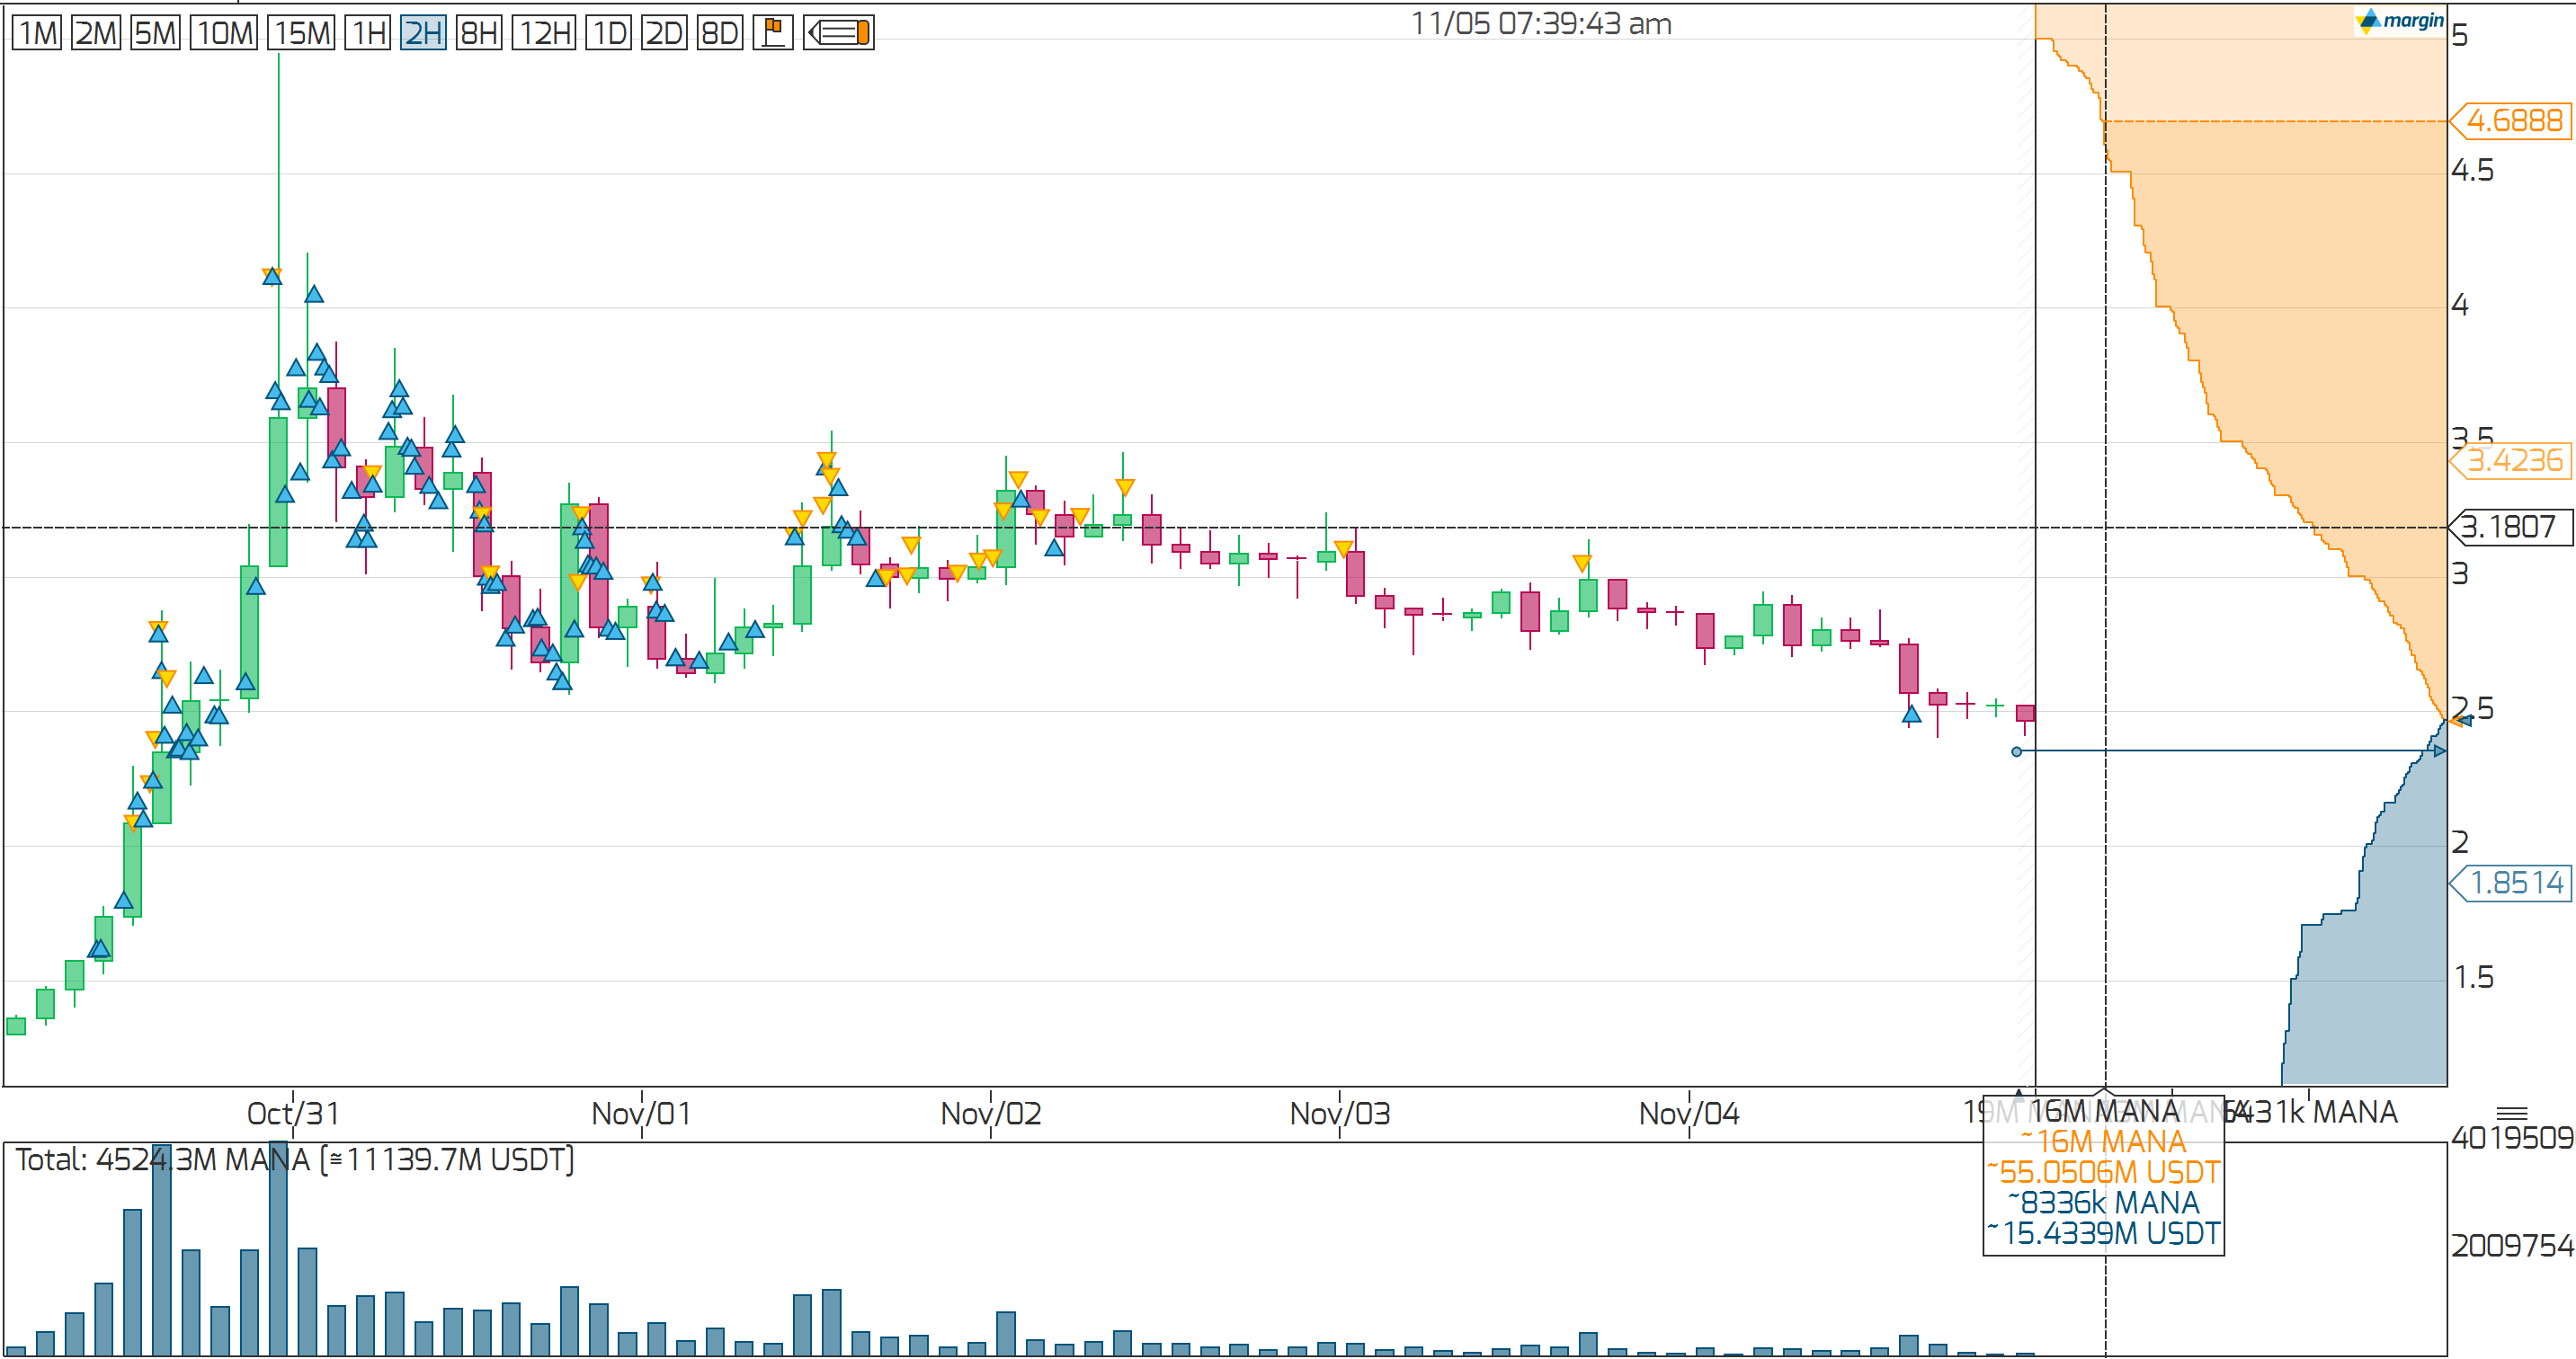Click the orange 4.6888 price tag
2576x1359 pixels.
(2513, 121)
